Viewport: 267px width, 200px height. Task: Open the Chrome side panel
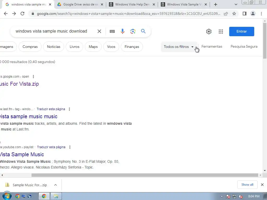[x=245, y=14]
